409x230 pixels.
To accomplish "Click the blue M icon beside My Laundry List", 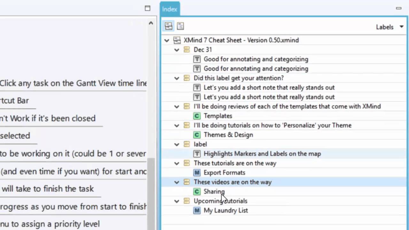I will pos(197,211).
